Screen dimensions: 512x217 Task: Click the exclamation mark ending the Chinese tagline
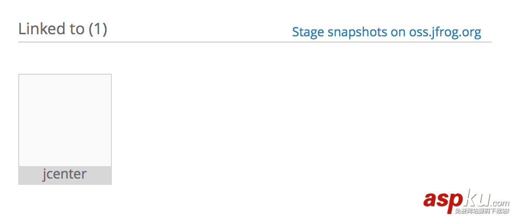pos(507,211)
